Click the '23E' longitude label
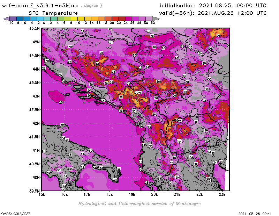The image size is (279, 216). 222,194
